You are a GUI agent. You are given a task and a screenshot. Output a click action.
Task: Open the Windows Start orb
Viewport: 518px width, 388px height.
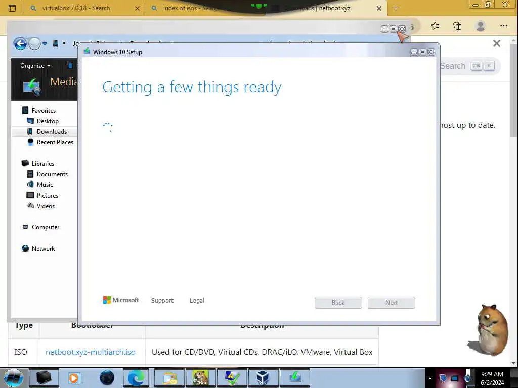pyautogui.click(x=13, y=378)
